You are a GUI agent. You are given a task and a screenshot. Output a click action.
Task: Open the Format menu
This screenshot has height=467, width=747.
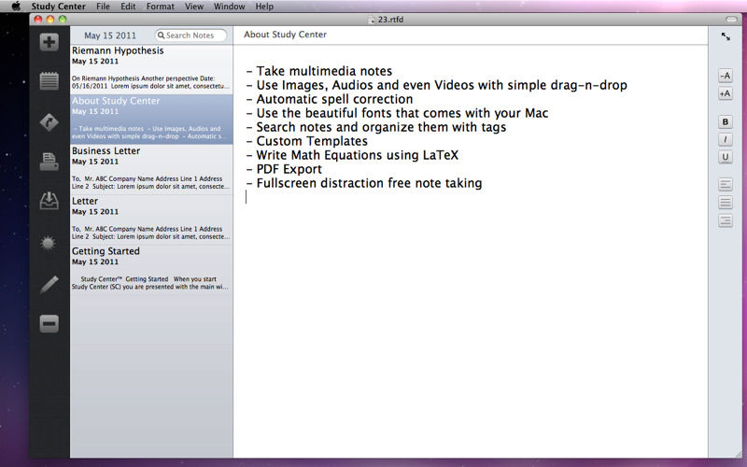[x=160, y=7]
